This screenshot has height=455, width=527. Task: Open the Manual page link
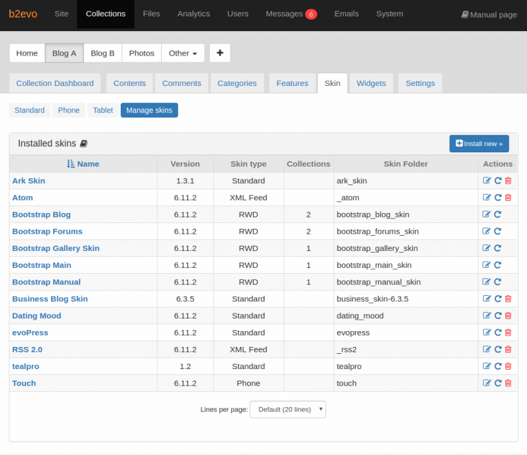[489, 15]
